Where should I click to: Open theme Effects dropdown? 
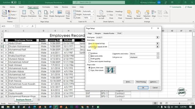(x=13, y=18)
